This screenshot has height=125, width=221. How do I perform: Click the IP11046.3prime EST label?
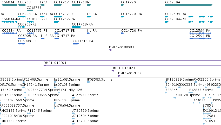click(39, 111)
